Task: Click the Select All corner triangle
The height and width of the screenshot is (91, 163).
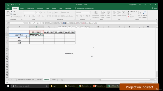Action: tap(7, 27)
